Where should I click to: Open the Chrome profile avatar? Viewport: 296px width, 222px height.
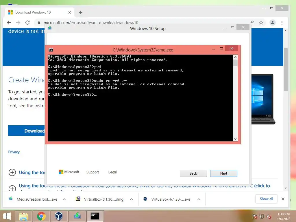coord(272,23)
